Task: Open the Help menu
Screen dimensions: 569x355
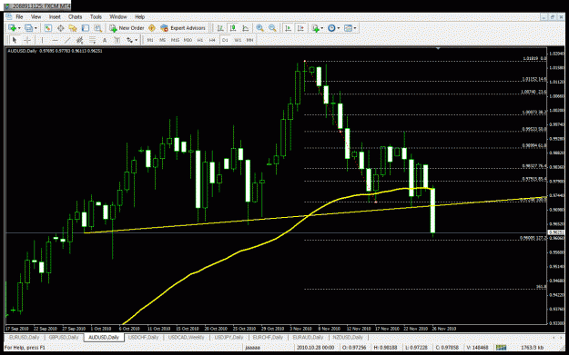Action: click(139, 16)
